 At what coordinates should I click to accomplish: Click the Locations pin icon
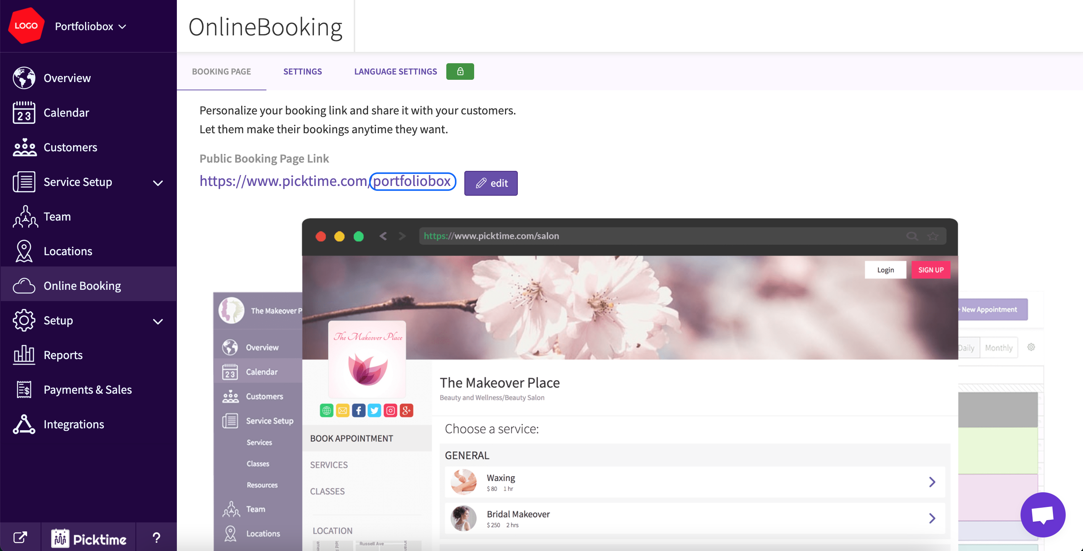pos(24,251)
